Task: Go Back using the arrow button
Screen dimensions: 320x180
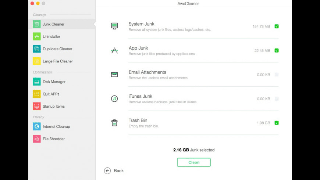Action: (107, 170)
